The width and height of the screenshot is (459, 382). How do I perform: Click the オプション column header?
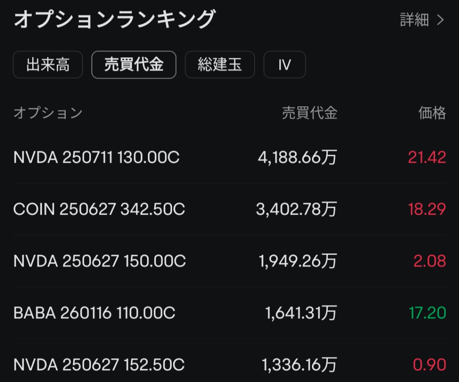tap(48, 113)
